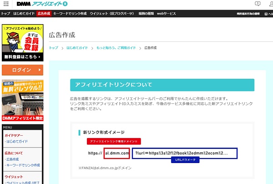Open キーワードでリンク作成 in the sidebar

click(x=23, y=165)
